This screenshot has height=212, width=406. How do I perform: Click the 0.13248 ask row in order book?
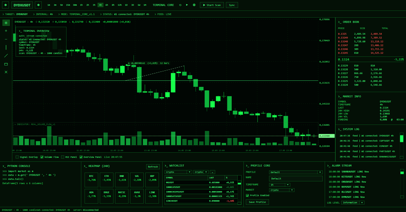[x=360, y=42]
